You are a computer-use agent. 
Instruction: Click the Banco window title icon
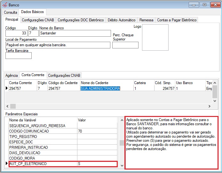(4, 5)
